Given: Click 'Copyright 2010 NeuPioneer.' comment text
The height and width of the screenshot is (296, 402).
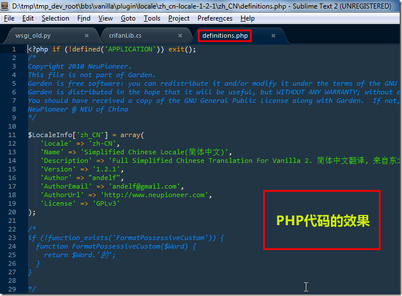Looking at the screenshot, I should [x=80, y=66].
